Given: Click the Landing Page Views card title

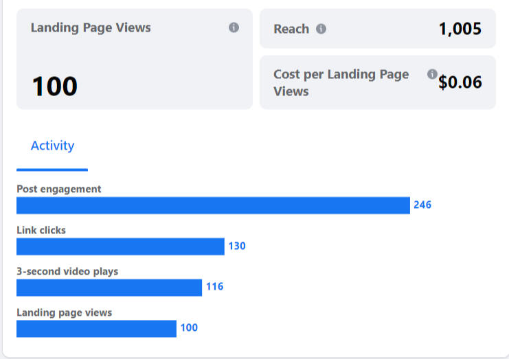Looking at the screenshot, I should tap(91, 28).
